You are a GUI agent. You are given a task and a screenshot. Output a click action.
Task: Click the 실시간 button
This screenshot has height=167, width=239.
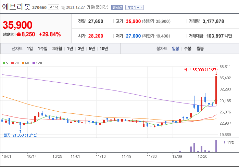[117, 7]
